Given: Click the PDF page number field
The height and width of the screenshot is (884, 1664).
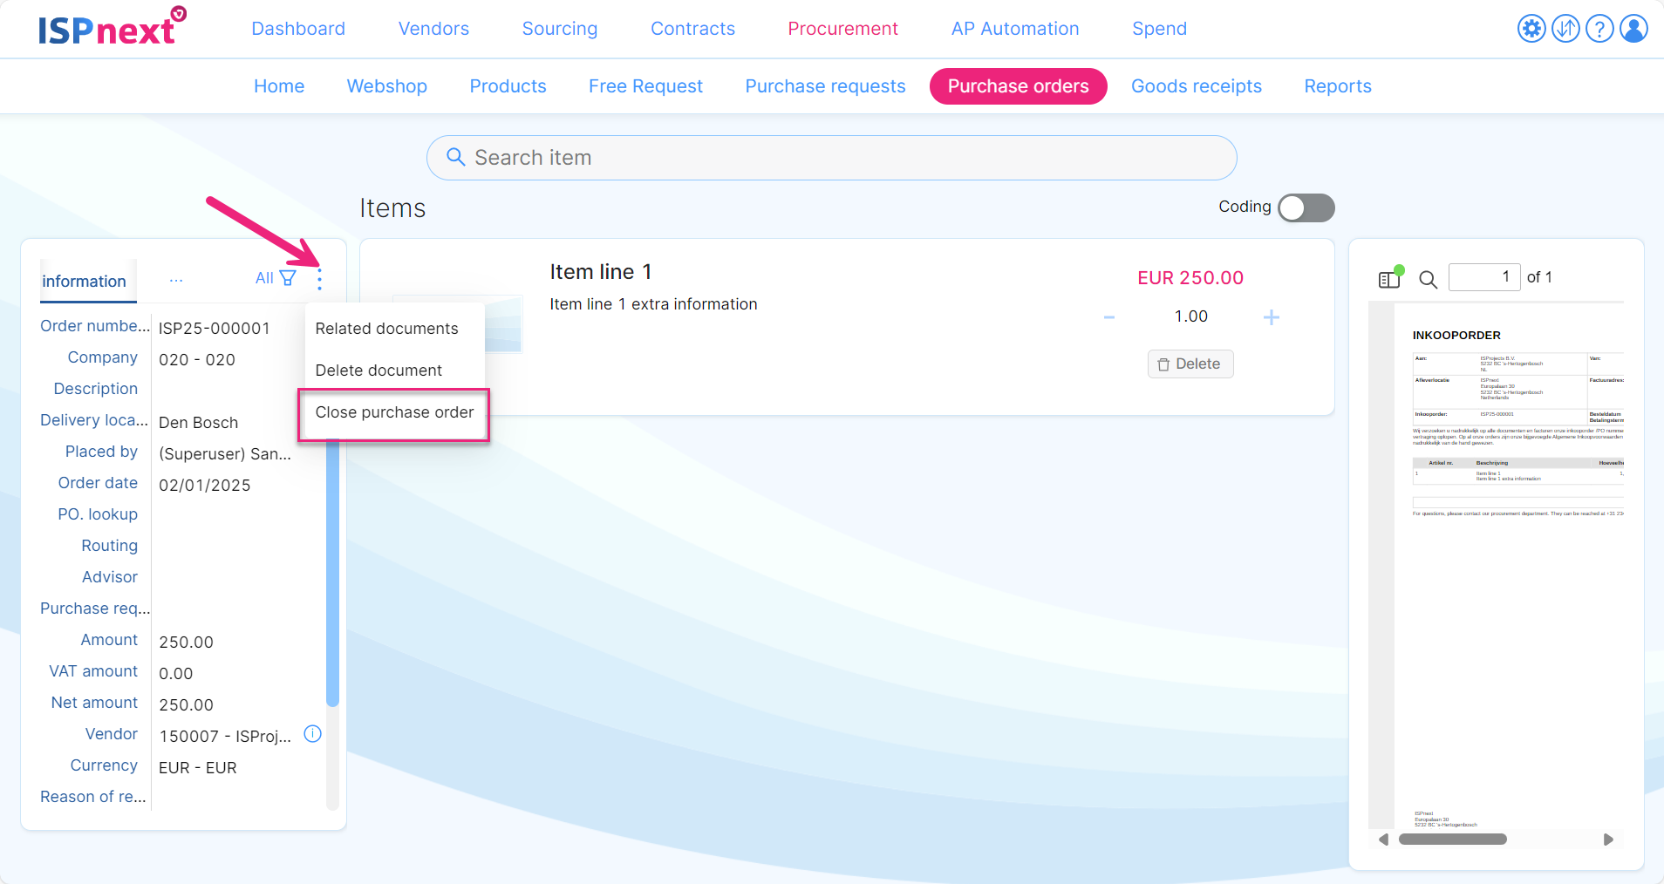Looking at the screenshot, I should 1484,277.
